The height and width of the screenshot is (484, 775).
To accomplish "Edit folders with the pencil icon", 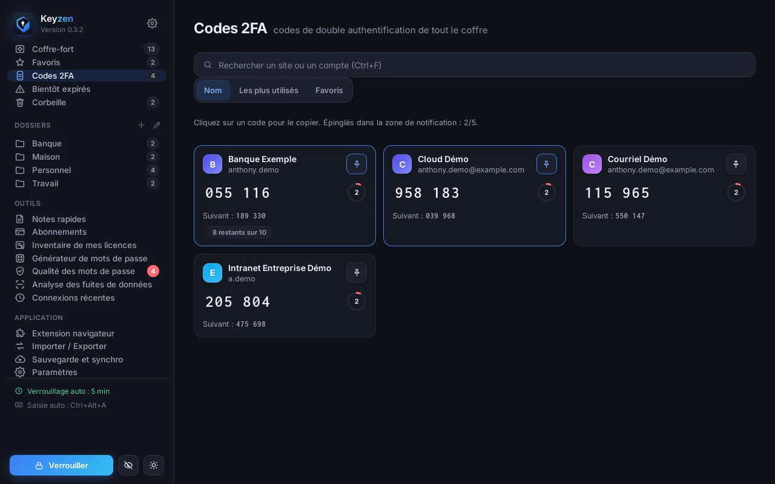I will coord(157,125).
